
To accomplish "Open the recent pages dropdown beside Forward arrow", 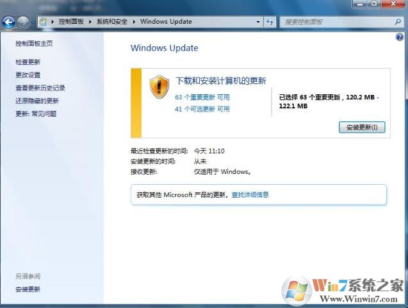I will click(33, 22).
